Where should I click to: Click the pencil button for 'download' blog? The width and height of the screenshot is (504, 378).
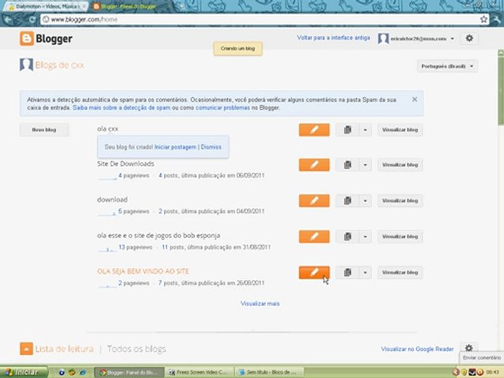(314, 201)
